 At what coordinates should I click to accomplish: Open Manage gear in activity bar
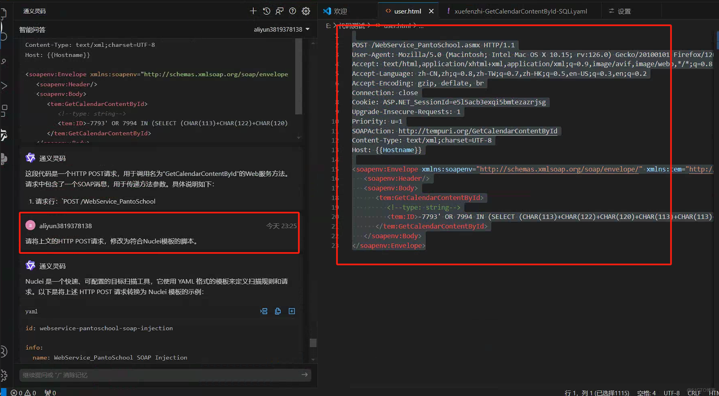pyautogui.click(x=3, y=375)
